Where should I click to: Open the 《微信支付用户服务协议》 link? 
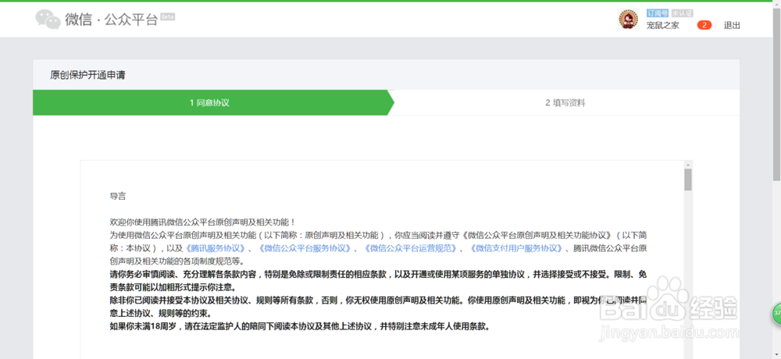(x=516, y=248)
